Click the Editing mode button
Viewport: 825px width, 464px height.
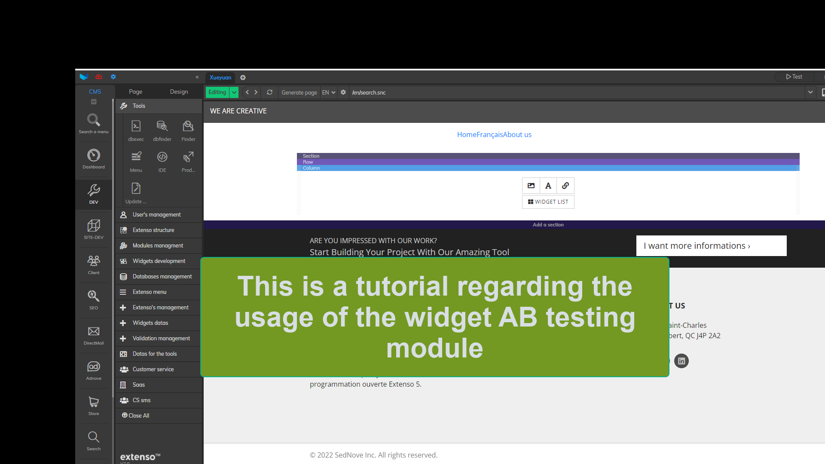pyautogui.click(x=217, y=92)
